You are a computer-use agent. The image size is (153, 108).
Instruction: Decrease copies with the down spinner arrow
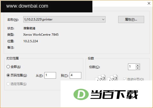pos(138,68)
